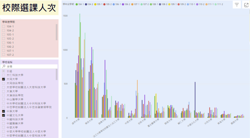Image resolution: width=250 pixels, height=138 pixels.
Task: Click the magnifier icon in school search
Action: coord(4,67)
